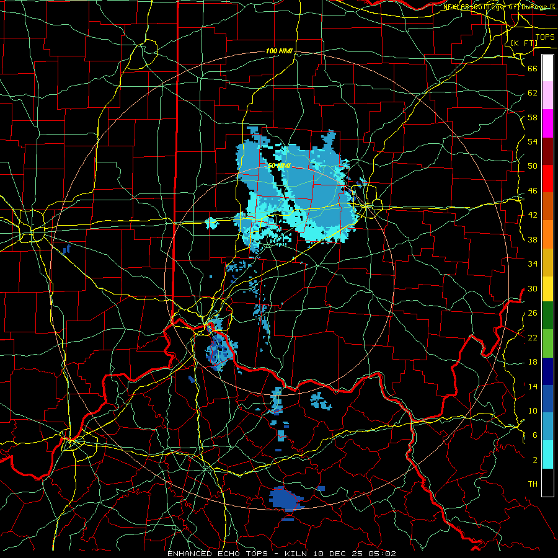Click the "50" scale value on legend

click(x=533, y=166)
